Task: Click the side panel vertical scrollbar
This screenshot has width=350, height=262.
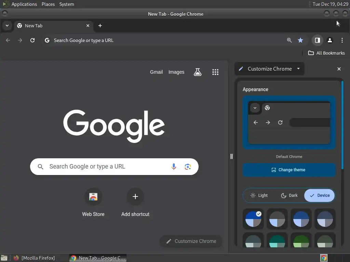Action: coord(342,125)
